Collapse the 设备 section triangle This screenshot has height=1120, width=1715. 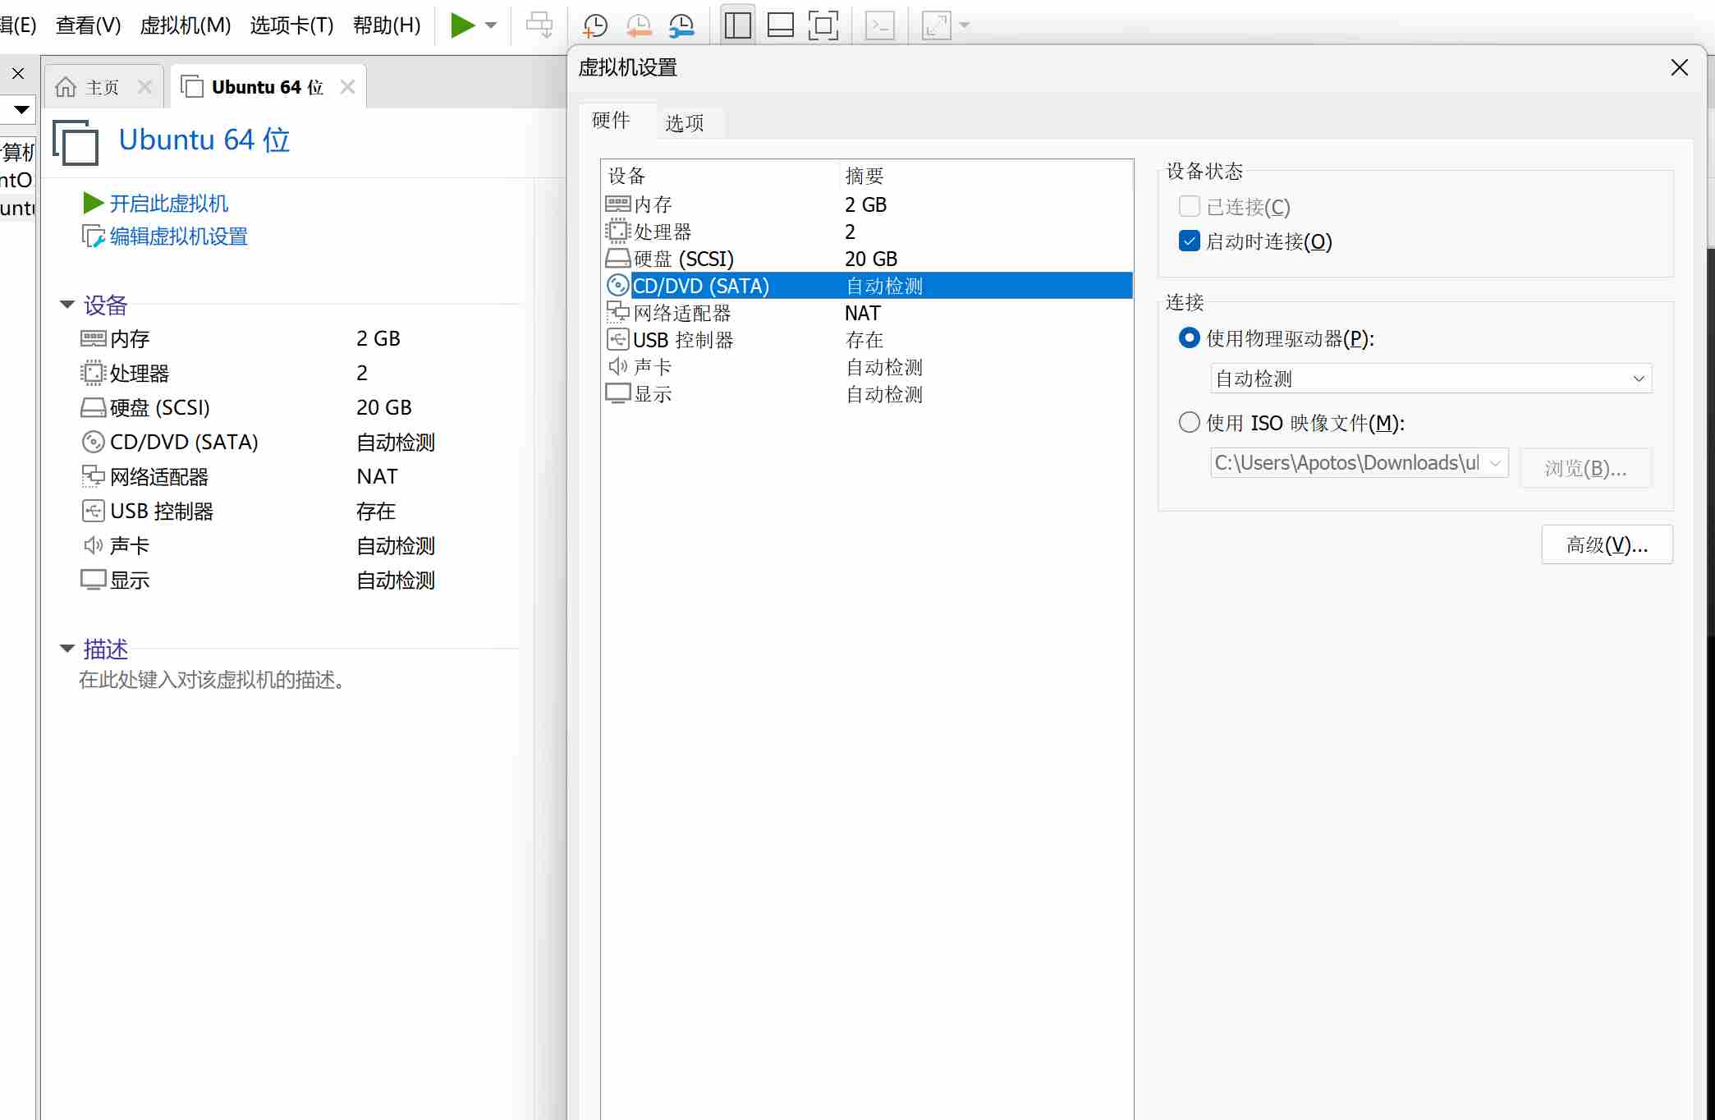coord(67,305)
